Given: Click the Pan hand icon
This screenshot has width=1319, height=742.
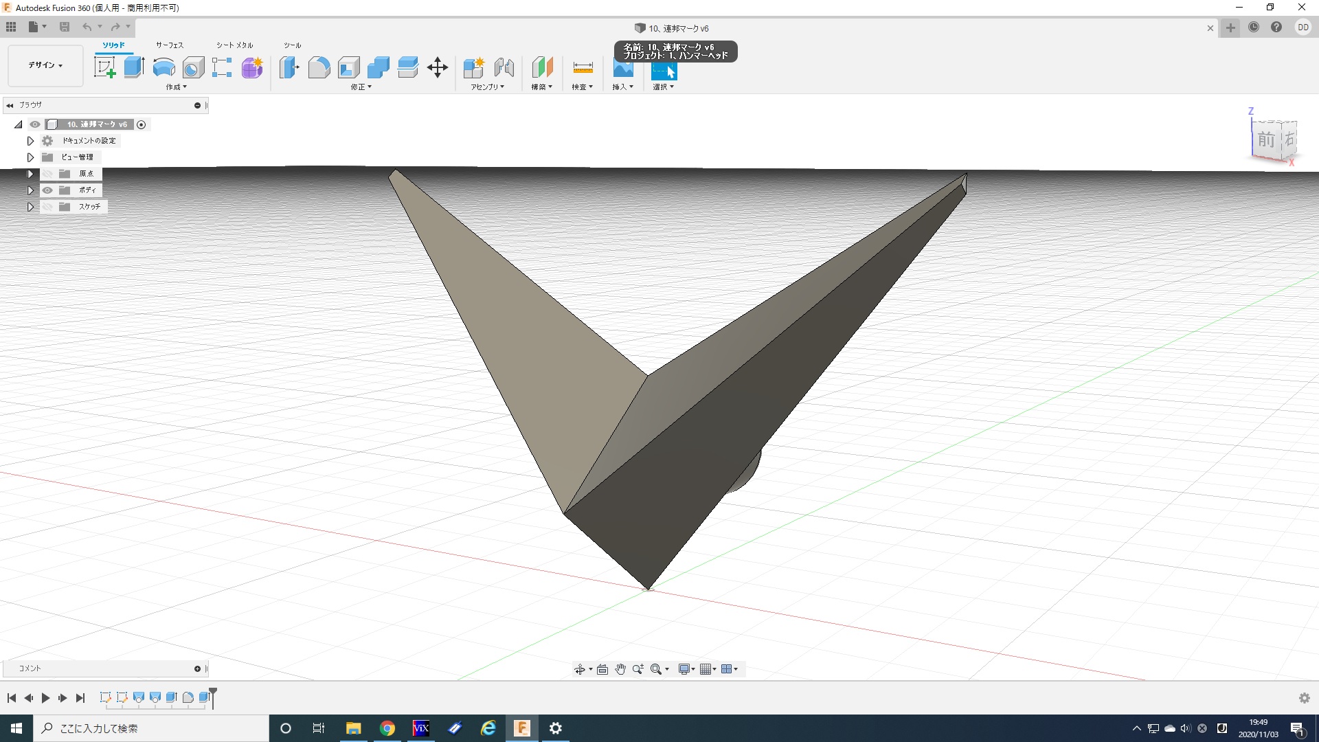Looking at the screenshot, I should pos(620,669).
